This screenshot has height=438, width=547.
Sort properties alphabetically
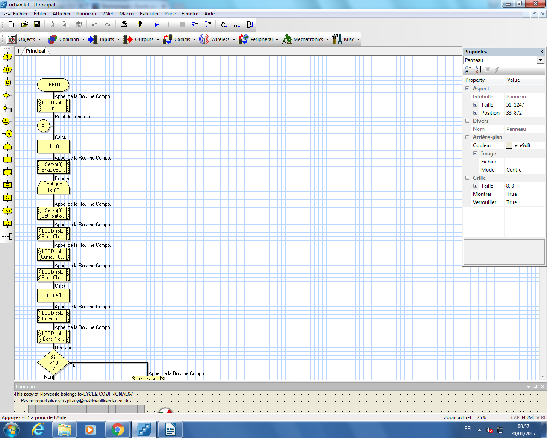tap(478, 70)
